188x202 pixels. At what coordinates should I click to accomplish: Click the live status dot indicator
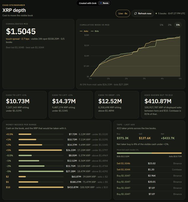tap(156, 13)
